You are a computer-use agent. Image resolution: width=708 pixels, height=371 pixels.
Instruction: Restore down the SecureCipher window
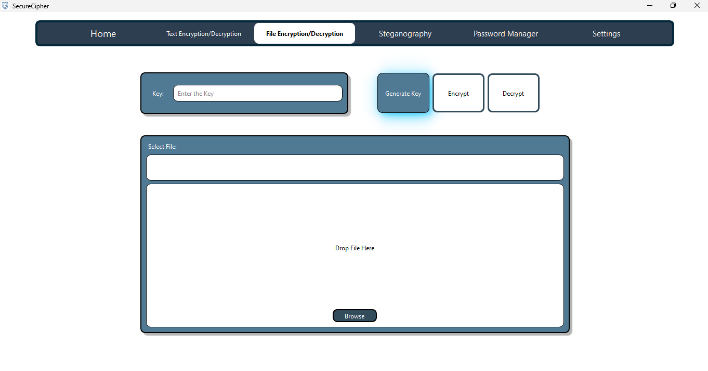pos(673,6)
